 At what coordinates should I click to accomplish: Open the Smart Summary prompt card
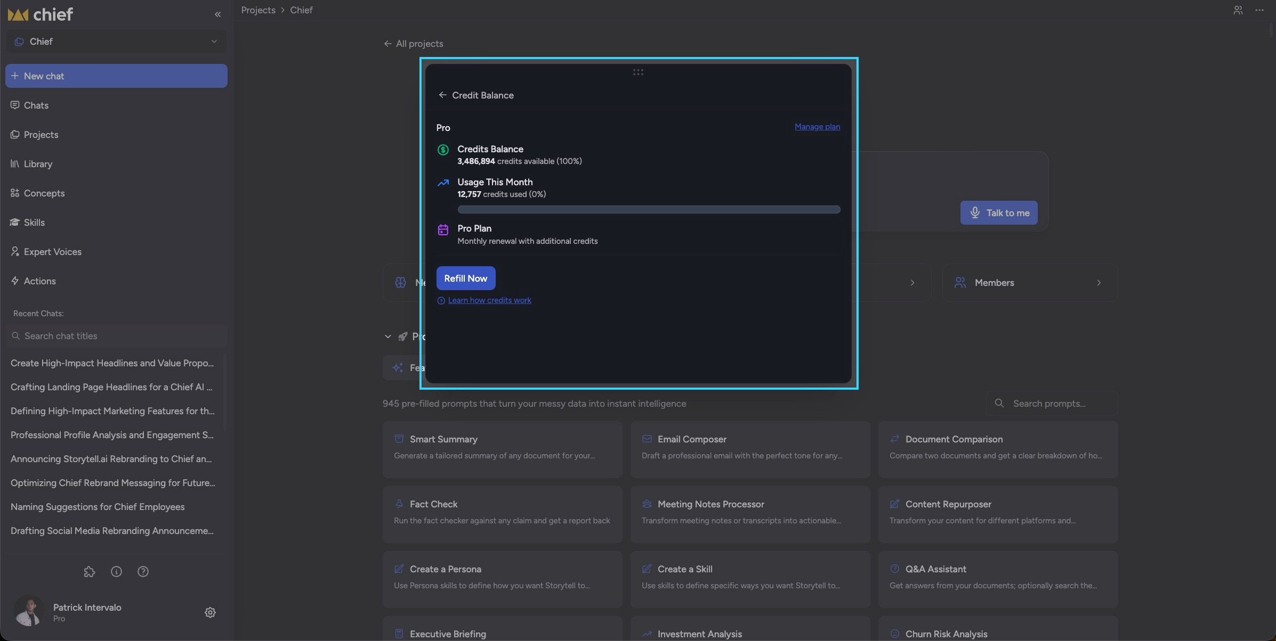coord(502,449)
